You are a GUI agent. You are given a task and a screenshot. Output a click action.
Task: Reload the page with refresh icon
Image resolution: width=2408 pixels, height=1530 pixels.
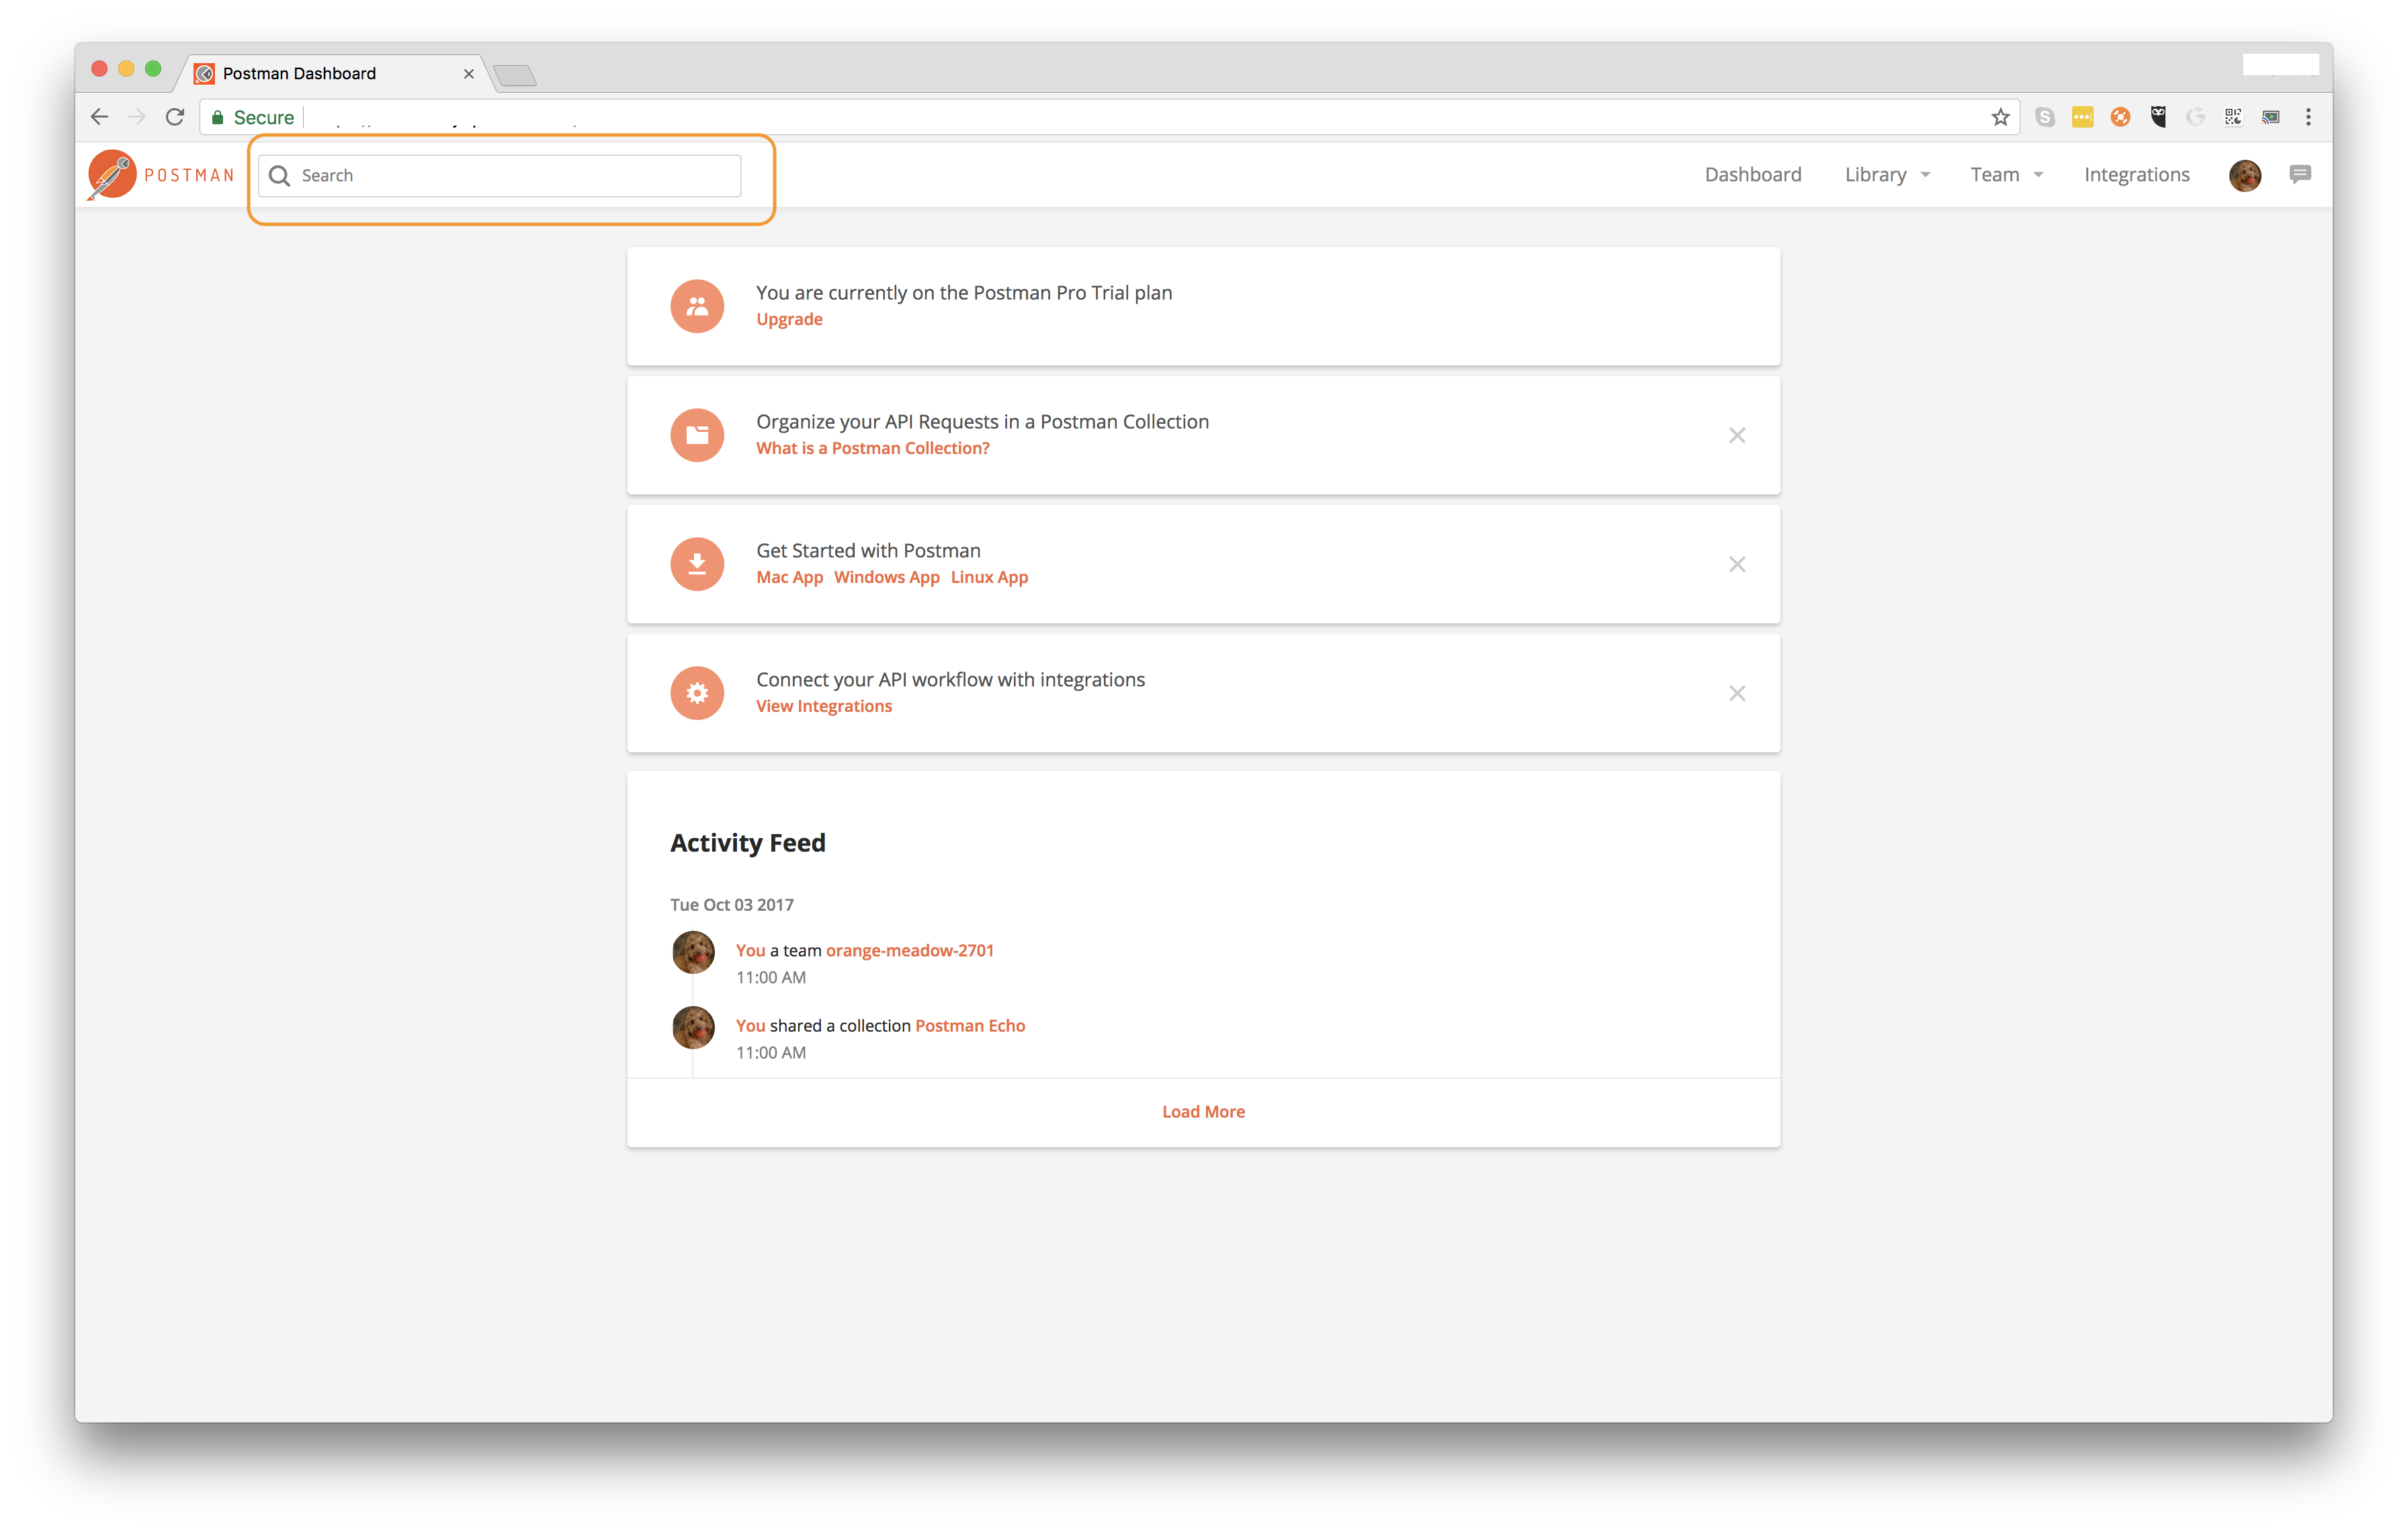175,117
